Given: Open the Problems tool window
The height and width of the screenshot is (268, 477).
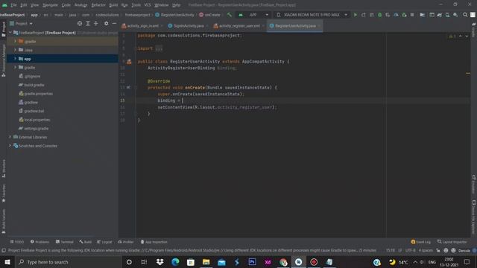Looking at the screenshot, I should [40, 242].
